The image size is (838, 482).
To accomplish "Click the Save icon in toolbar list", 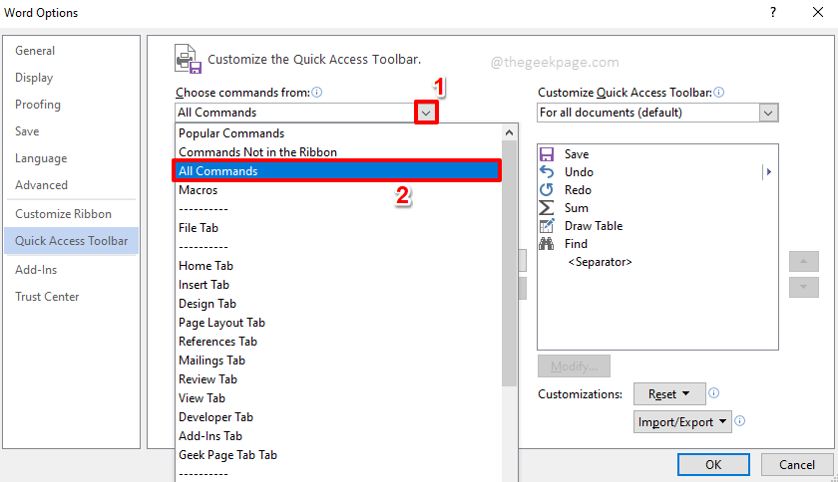I will point(547,154).
